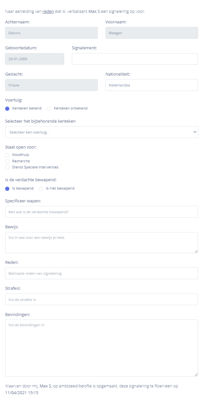Click the Voornaam field showing Meagan
This screenshot has width=201, height=405.
[151, 33]
